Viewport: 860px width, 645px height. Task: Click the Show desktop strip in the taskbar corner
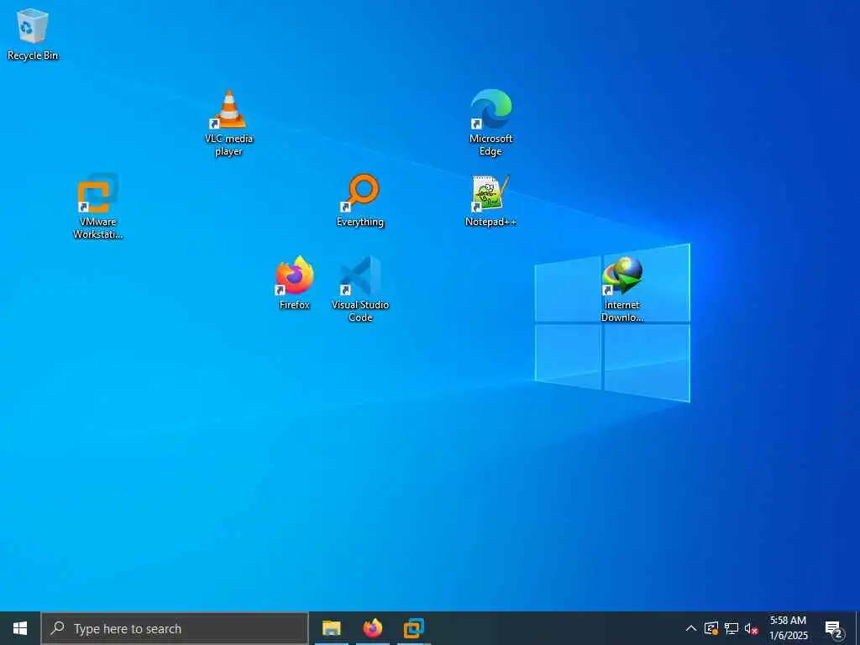click(x=857, y=628)
